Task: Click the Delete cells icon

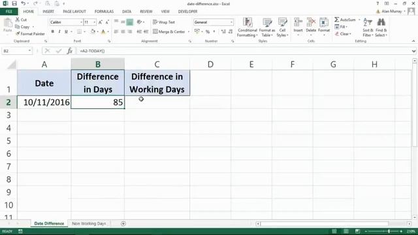Action: point(311,22)
